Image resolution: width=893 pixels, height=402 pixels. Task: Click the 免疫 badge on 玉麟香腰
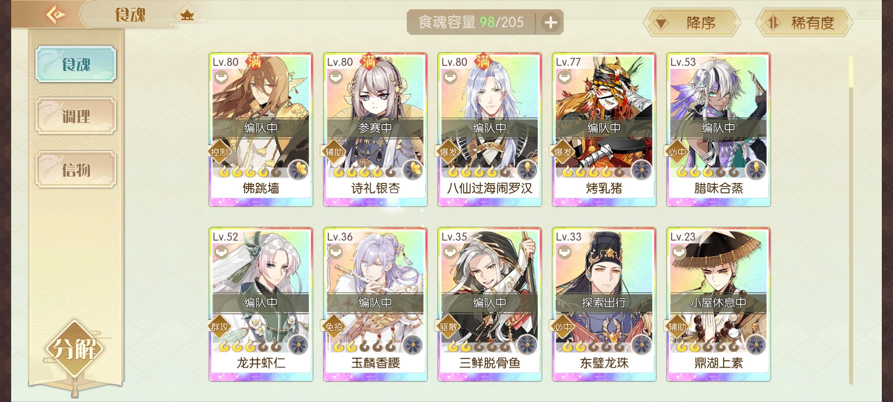tap(334, 327)
